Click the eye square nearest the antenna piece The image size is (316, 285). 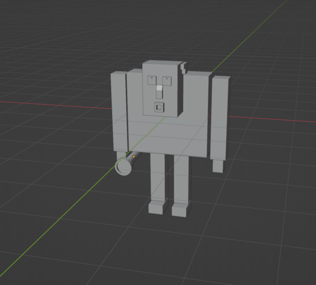(x=167, y=81)
